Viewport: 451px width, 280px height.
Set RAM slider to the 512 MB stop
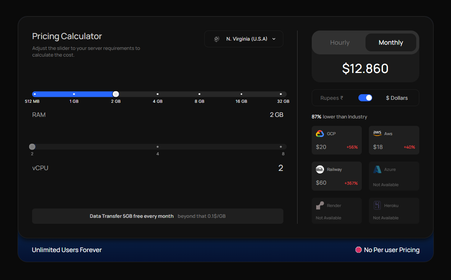(35, 94)
